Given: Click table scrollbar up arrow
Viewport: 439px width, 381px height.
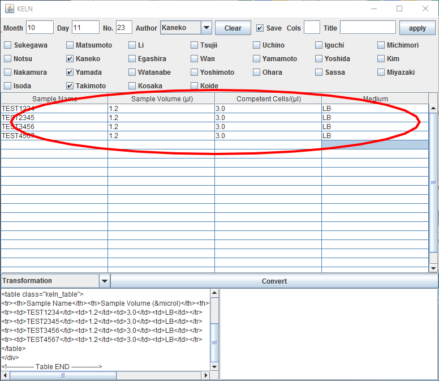Looking at the screenshot, I should point(433,108).
